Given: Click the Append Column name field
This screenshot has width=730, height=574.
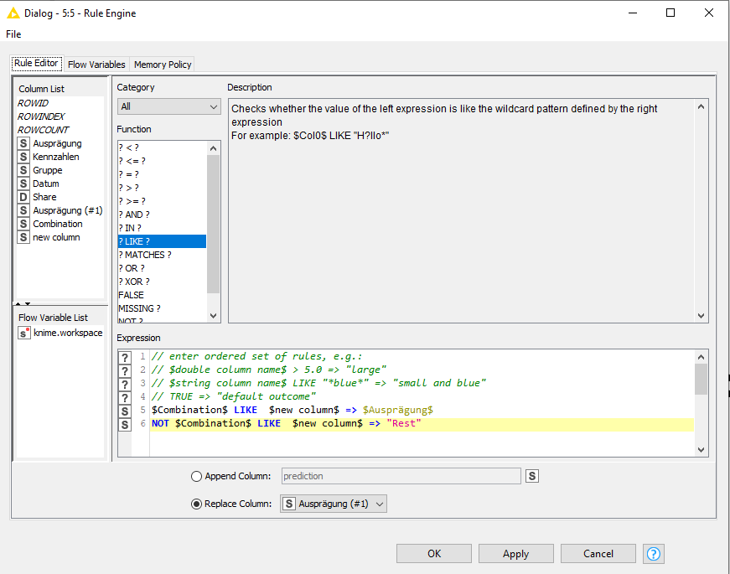Looking at the screenshot, I should (x=401, y=476).
